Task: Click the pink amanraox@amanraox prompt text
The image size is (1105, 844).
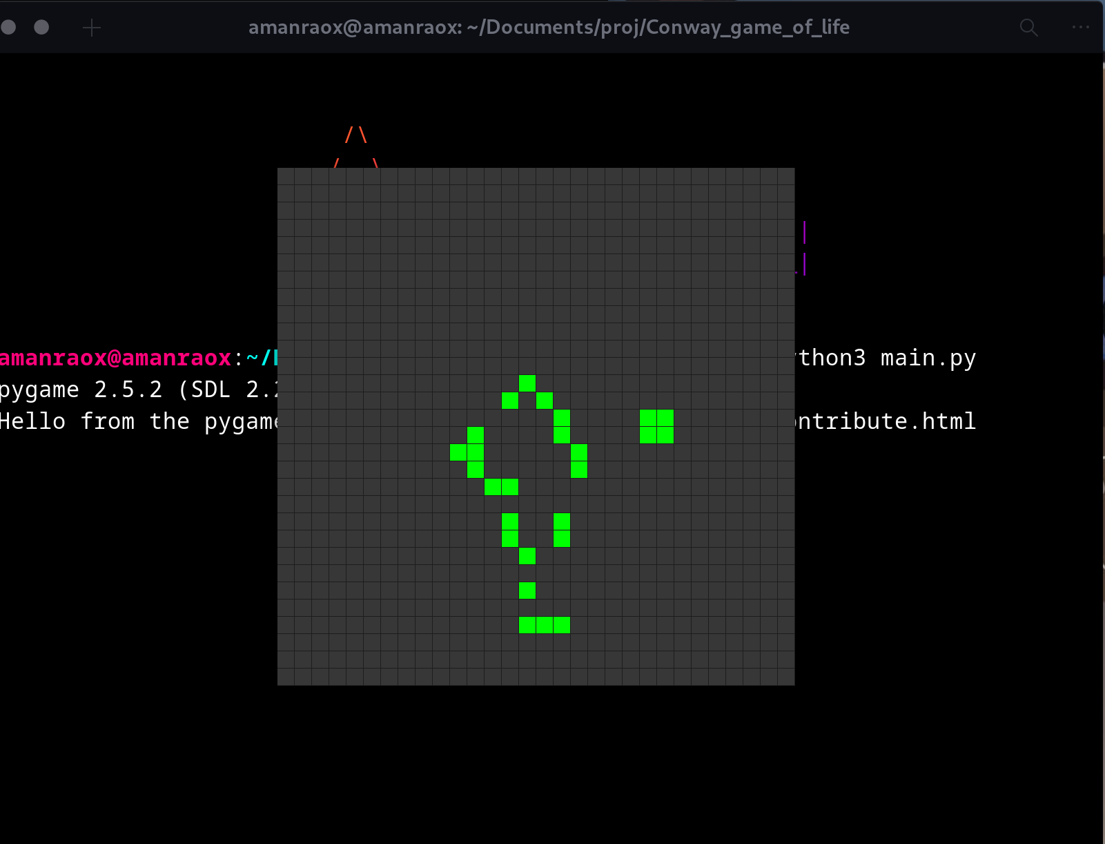Action: (115, 358)
